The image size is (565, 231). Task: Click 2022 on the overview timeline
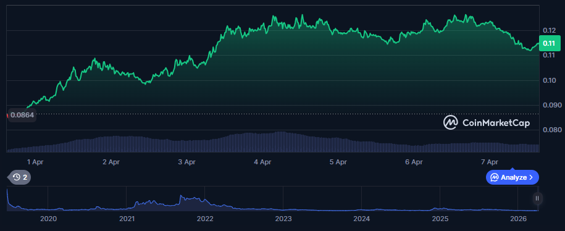click(x=205, y=219)
